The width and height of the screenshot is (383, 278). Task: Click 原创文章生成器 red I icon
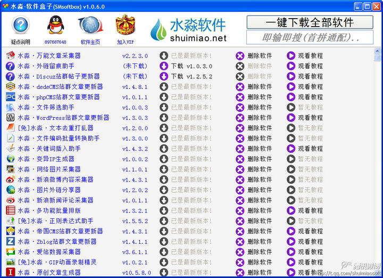click(x=10, y=272)
